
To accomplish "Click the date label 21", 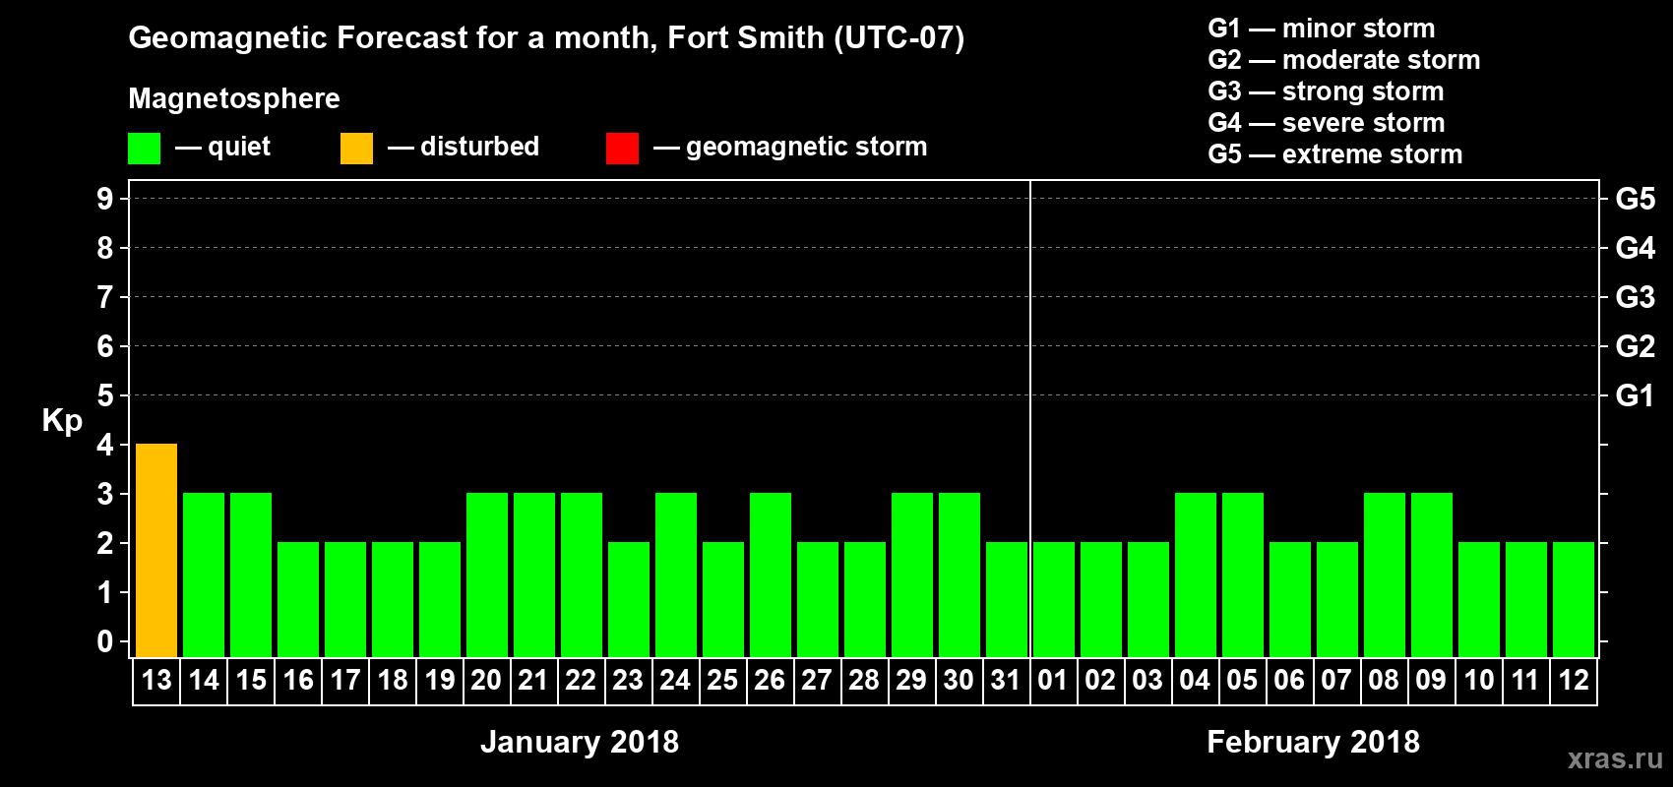I will click(533, 681).
